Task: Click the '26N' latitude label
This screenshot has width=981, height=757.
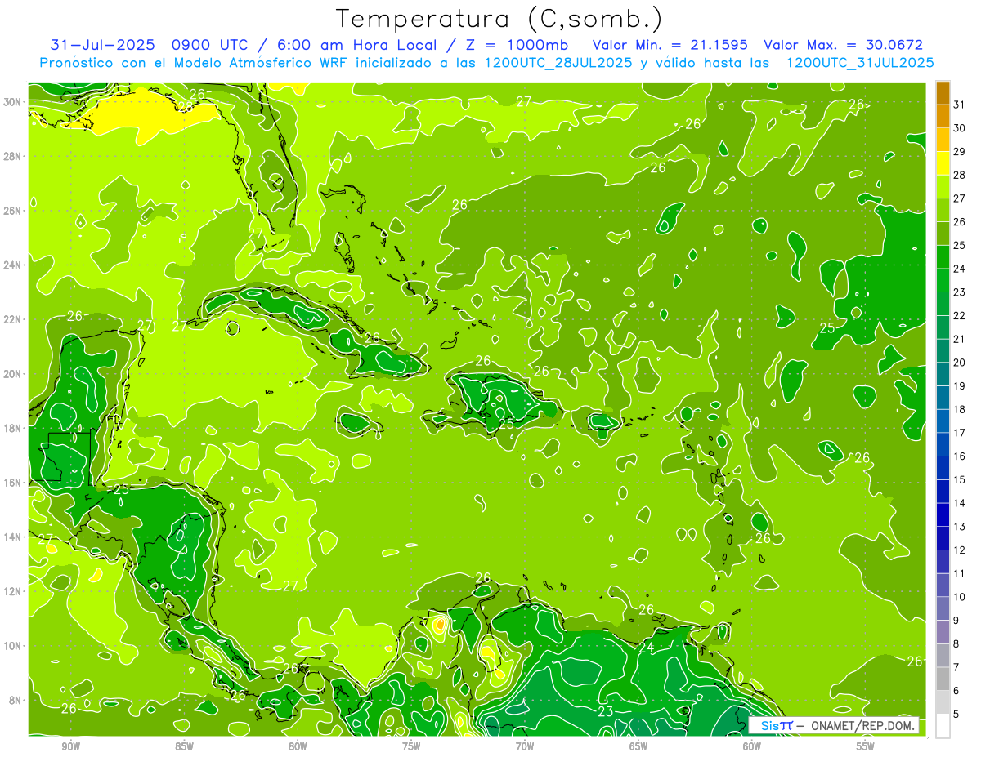Action: tap(12, 211)
